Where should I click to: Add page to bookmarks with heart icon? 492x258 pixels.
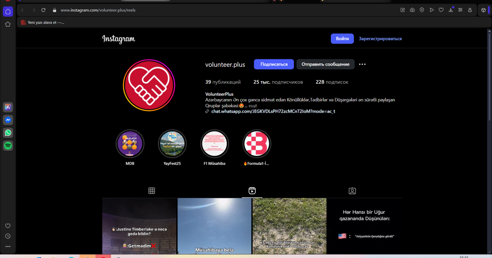pos(441,10)
